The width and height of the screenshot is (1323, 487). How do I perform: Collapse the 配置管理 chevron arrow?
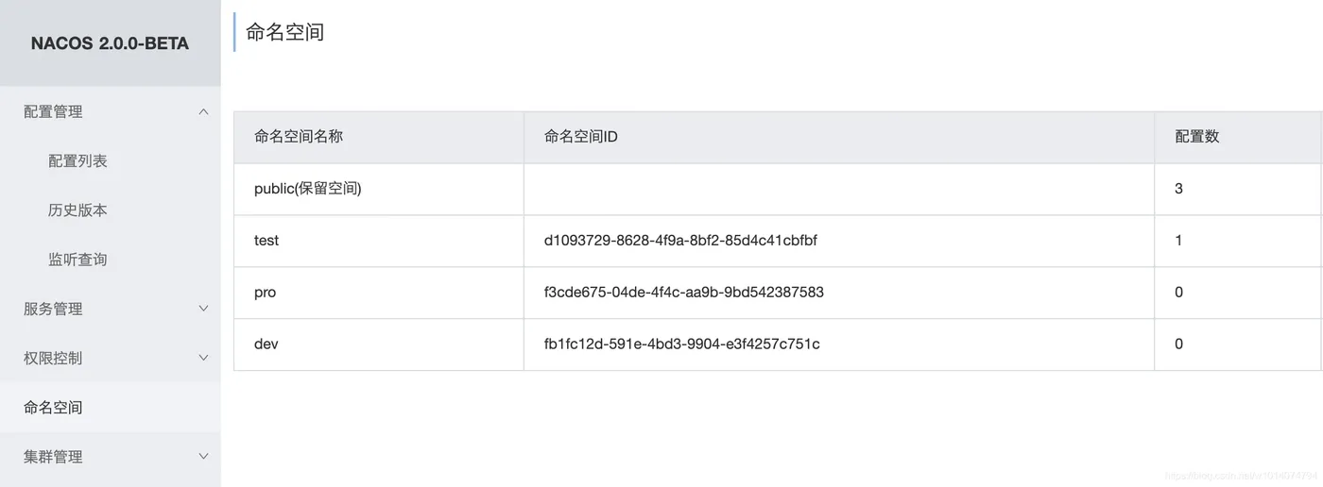(x=203, y=112)
